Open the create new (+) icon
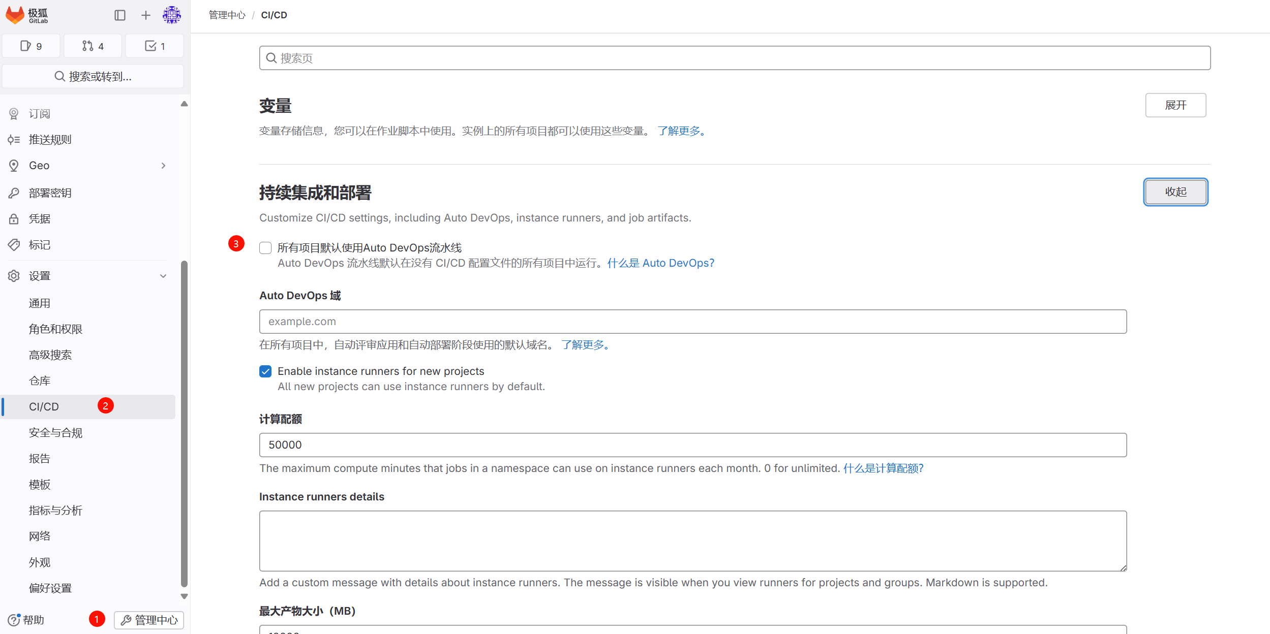The image size is (1270, 634). point(145,15)
